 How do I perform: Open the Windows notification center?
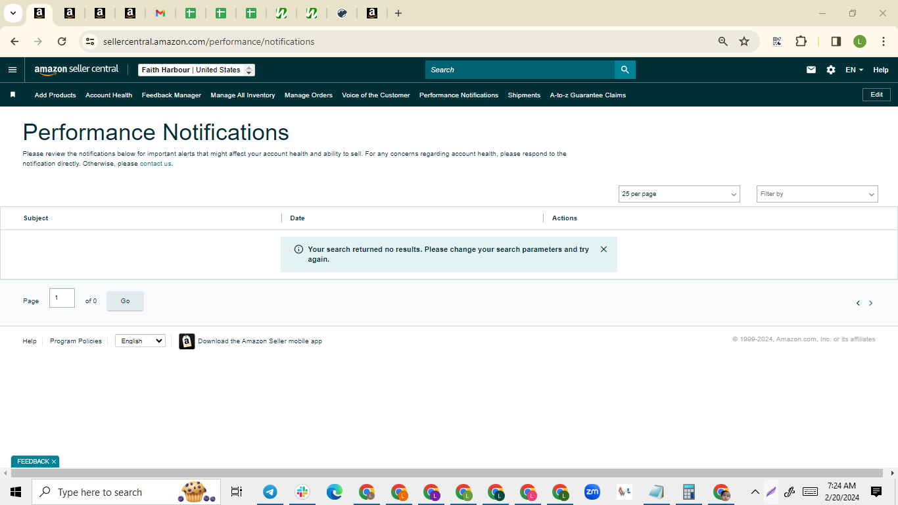(x=876, y=492)
